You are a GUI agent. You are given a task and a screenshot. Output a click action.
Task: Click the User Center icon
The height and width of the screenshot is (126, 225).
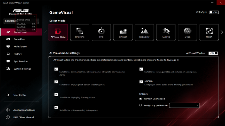point(8,95)
